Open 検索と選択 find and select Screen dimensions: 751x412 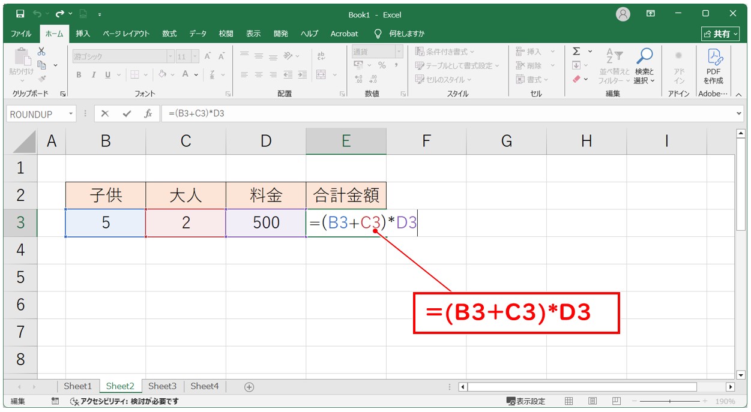tap(644, 66)
